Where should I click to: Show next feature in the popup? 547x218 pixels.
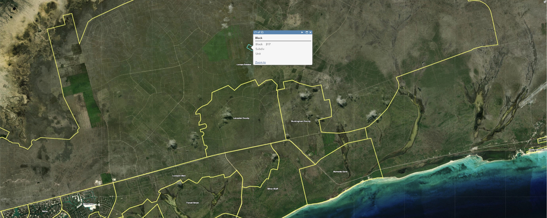click(x=302, y=33)
